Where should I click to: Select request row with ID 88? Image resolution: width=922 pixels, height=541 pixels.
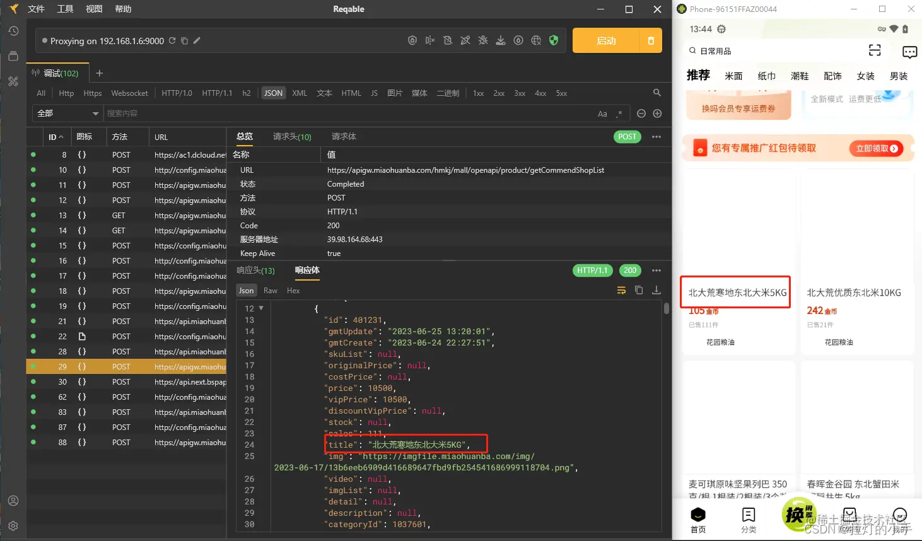(x=126, y=442)
